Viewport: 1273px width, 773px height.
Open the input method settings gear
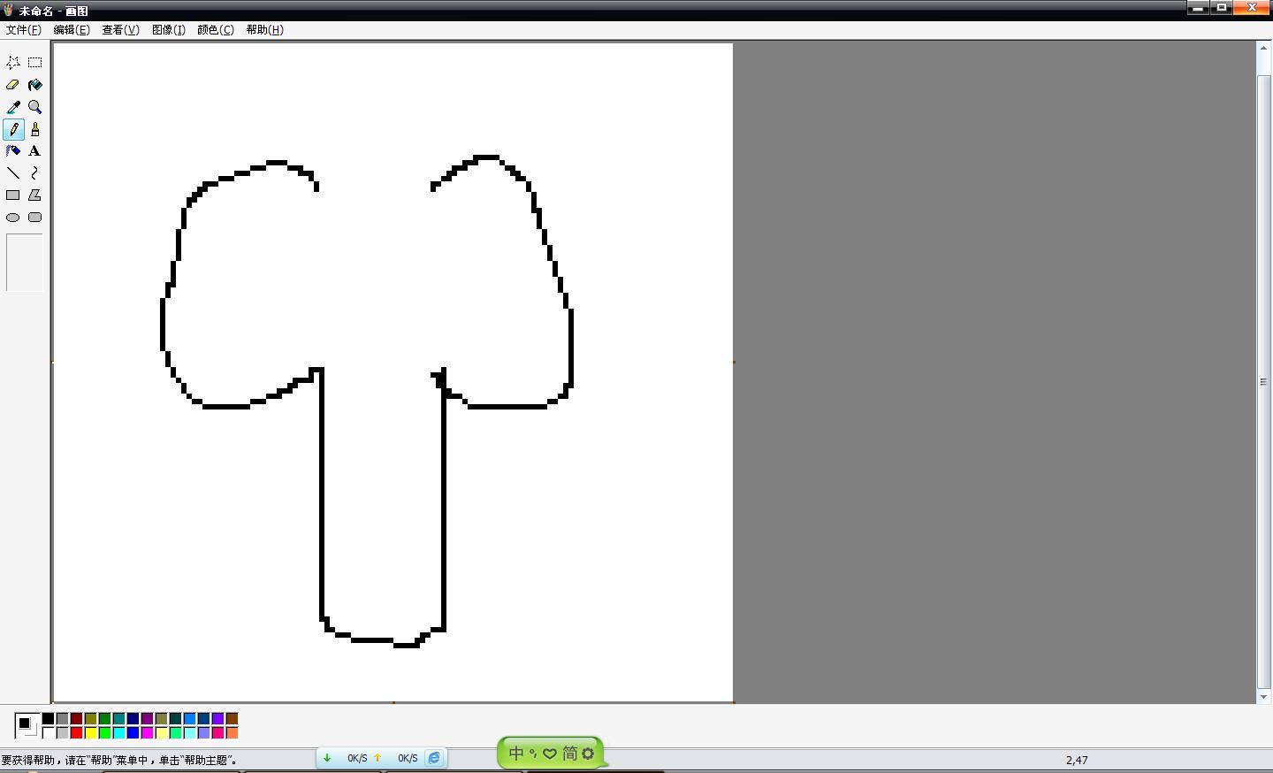point(588,754)
